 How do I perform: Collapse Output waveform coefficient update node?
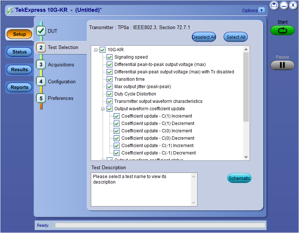103,109
